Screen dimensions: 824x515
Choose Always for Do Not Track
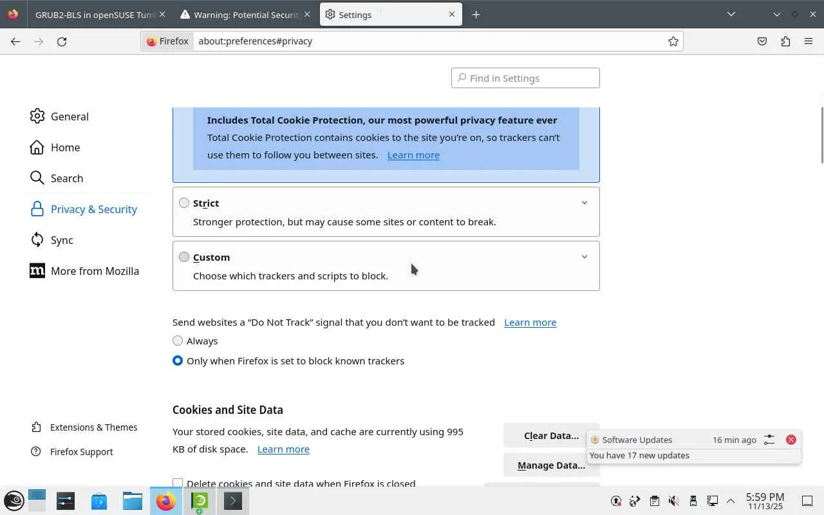[178, 341]
